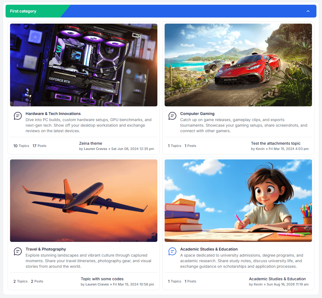Open the Computer Gaming forum title

click(x=197, y=114)
